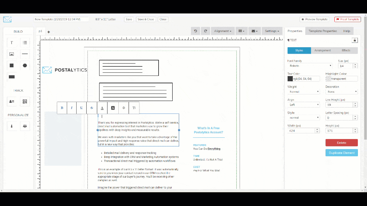Toggle underline formatting
This screenshot has width=367, height=206.
(x=81, y=108)
